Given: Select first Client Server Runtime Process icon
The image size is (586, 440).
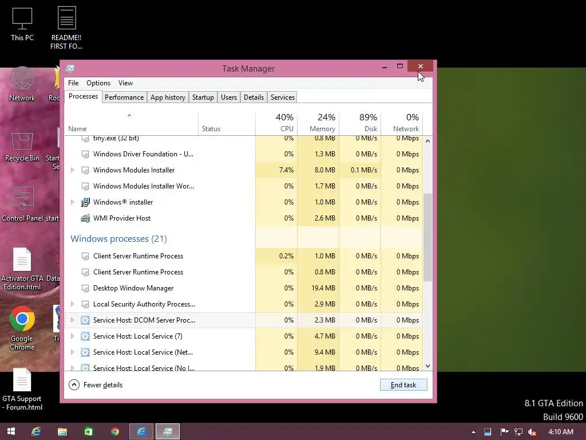Looking at the screenshot, I should click(85, 256).
